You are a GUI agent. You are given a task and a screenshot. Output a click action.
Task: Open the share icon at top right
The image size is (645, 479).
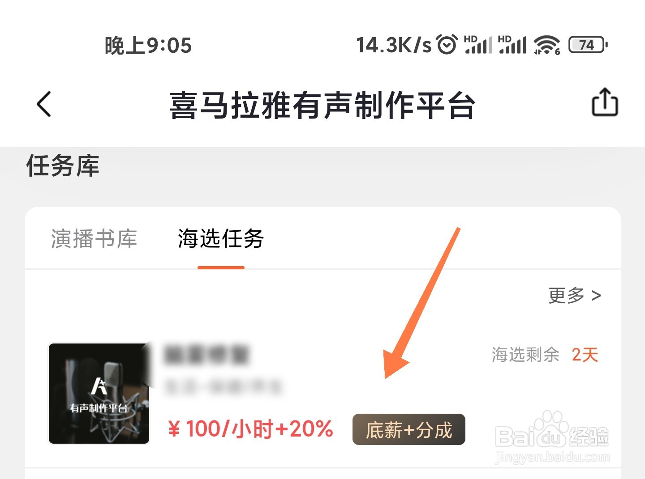(x=605, y=102)
